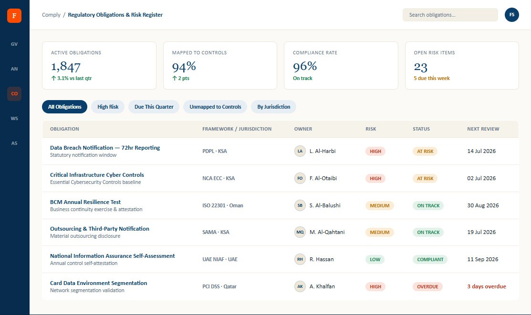Switch to the High Risk filter
The image size is (531, 315).
[108, 107]
